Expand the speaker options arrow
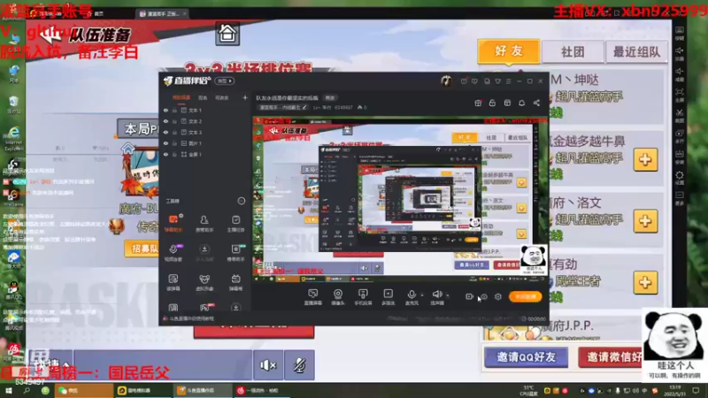Viewport: 708px width, 398px height. (448, 295)
